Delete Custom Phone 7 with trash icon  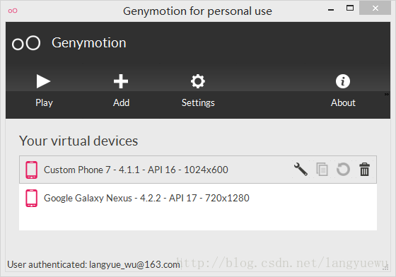[x=364, y=169]
